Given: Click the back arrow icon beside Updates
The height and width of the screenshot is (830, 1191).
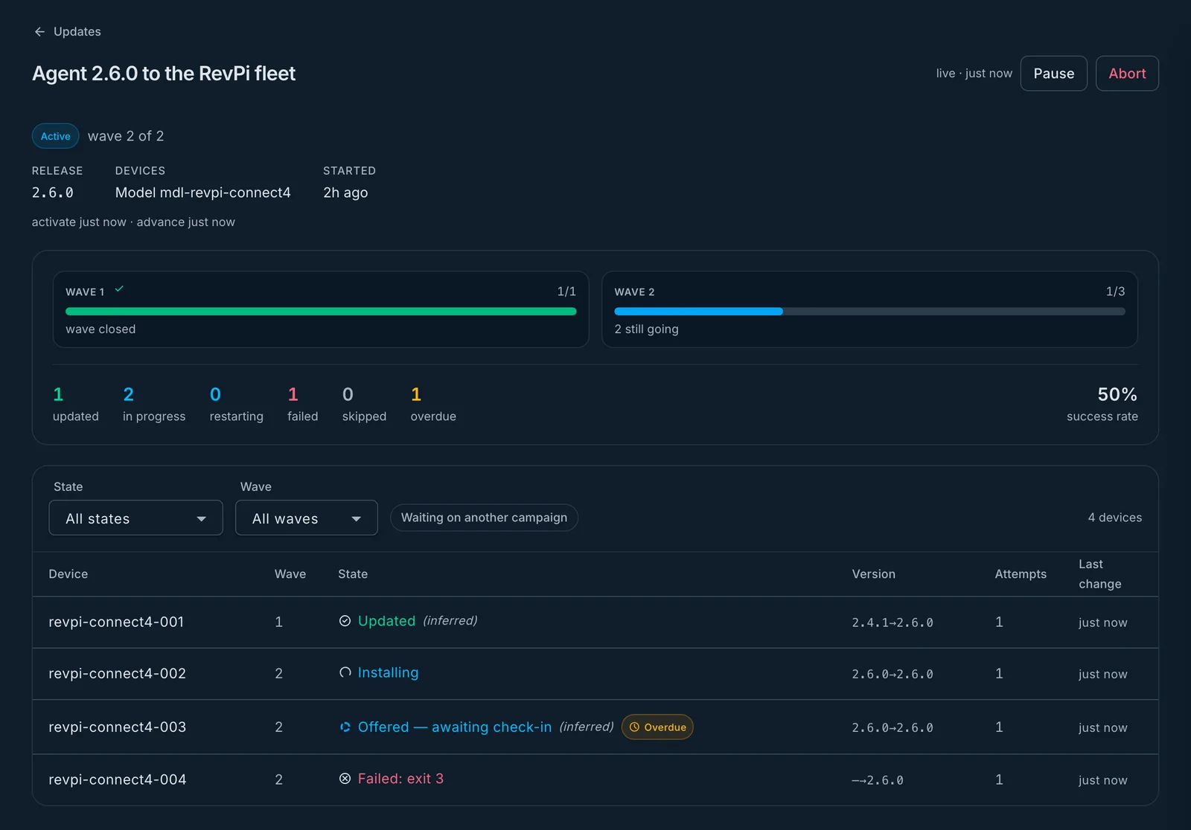Looking at the screenshot, I should coord(39,32).
